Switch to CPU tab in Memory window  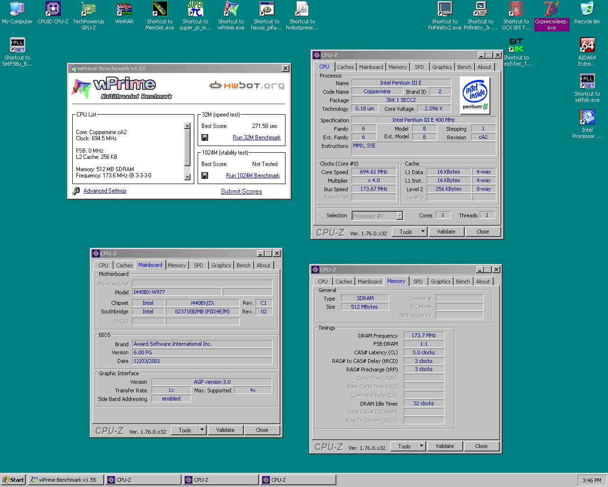pos(323,282)
